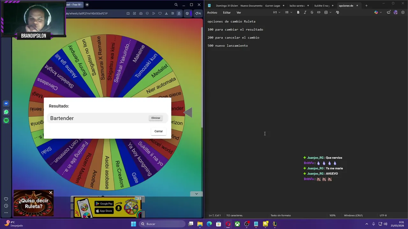The width and height of the screenshot is (408, 229).
Task: Open Notepad announcements megaphone icon
Action: [389, 12]
